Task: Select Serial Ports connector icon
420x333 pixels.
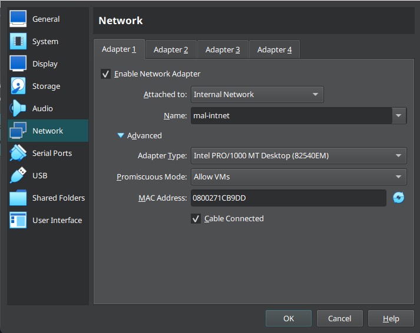Action: (x=18, y=153)
